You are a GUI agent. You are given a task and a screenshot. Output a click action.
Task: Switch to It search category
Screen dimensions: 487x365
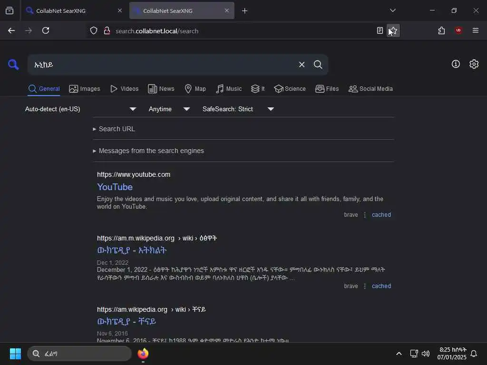(x=258, y=89)
